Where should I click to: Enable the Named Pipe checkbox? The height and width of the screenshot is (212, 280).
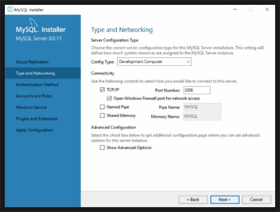tap(102, 107)
